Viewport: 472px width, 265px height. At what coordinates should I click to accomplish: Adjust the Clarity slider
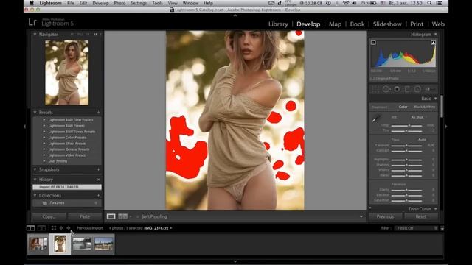coord(406,190)
